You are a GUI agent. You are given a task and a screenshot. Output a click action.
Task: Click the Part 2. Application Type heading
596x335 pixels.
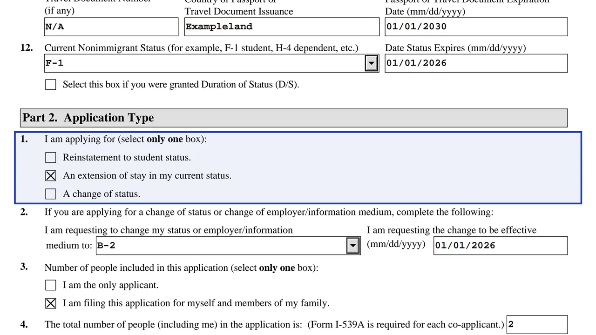click(88, 118)
